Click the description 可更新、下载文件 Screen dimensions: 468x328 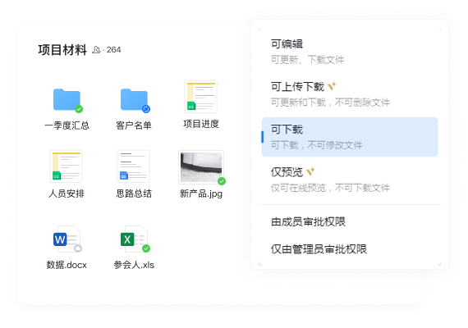coord(307,60)
